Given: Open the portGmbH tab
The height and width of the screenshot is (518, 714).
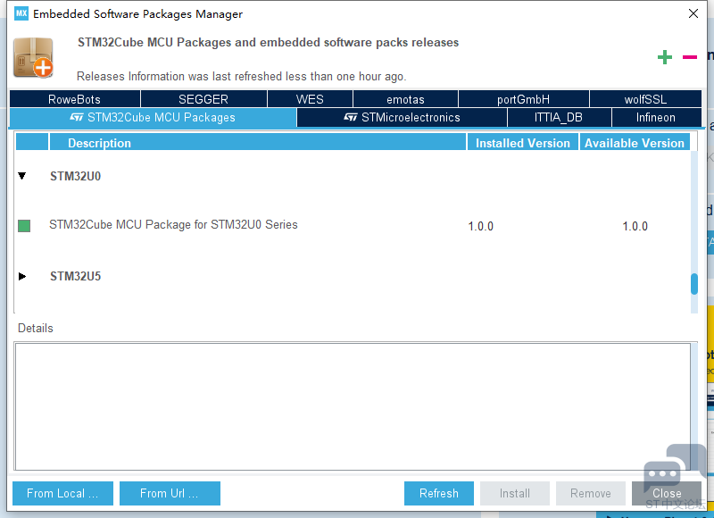Looking at the screenshot, I should click(x=523, y=99).
